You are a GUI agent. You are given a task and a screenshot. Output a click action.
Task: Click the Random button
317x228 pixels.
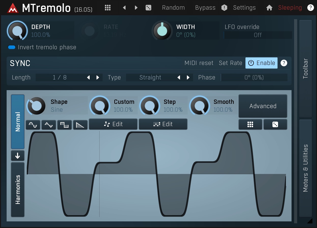[173, 8]
